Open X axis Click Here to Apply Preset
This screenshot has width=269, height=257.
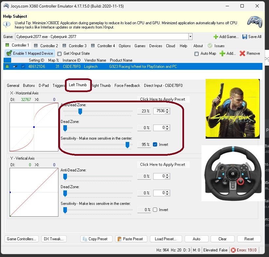[x=163, y=99]
